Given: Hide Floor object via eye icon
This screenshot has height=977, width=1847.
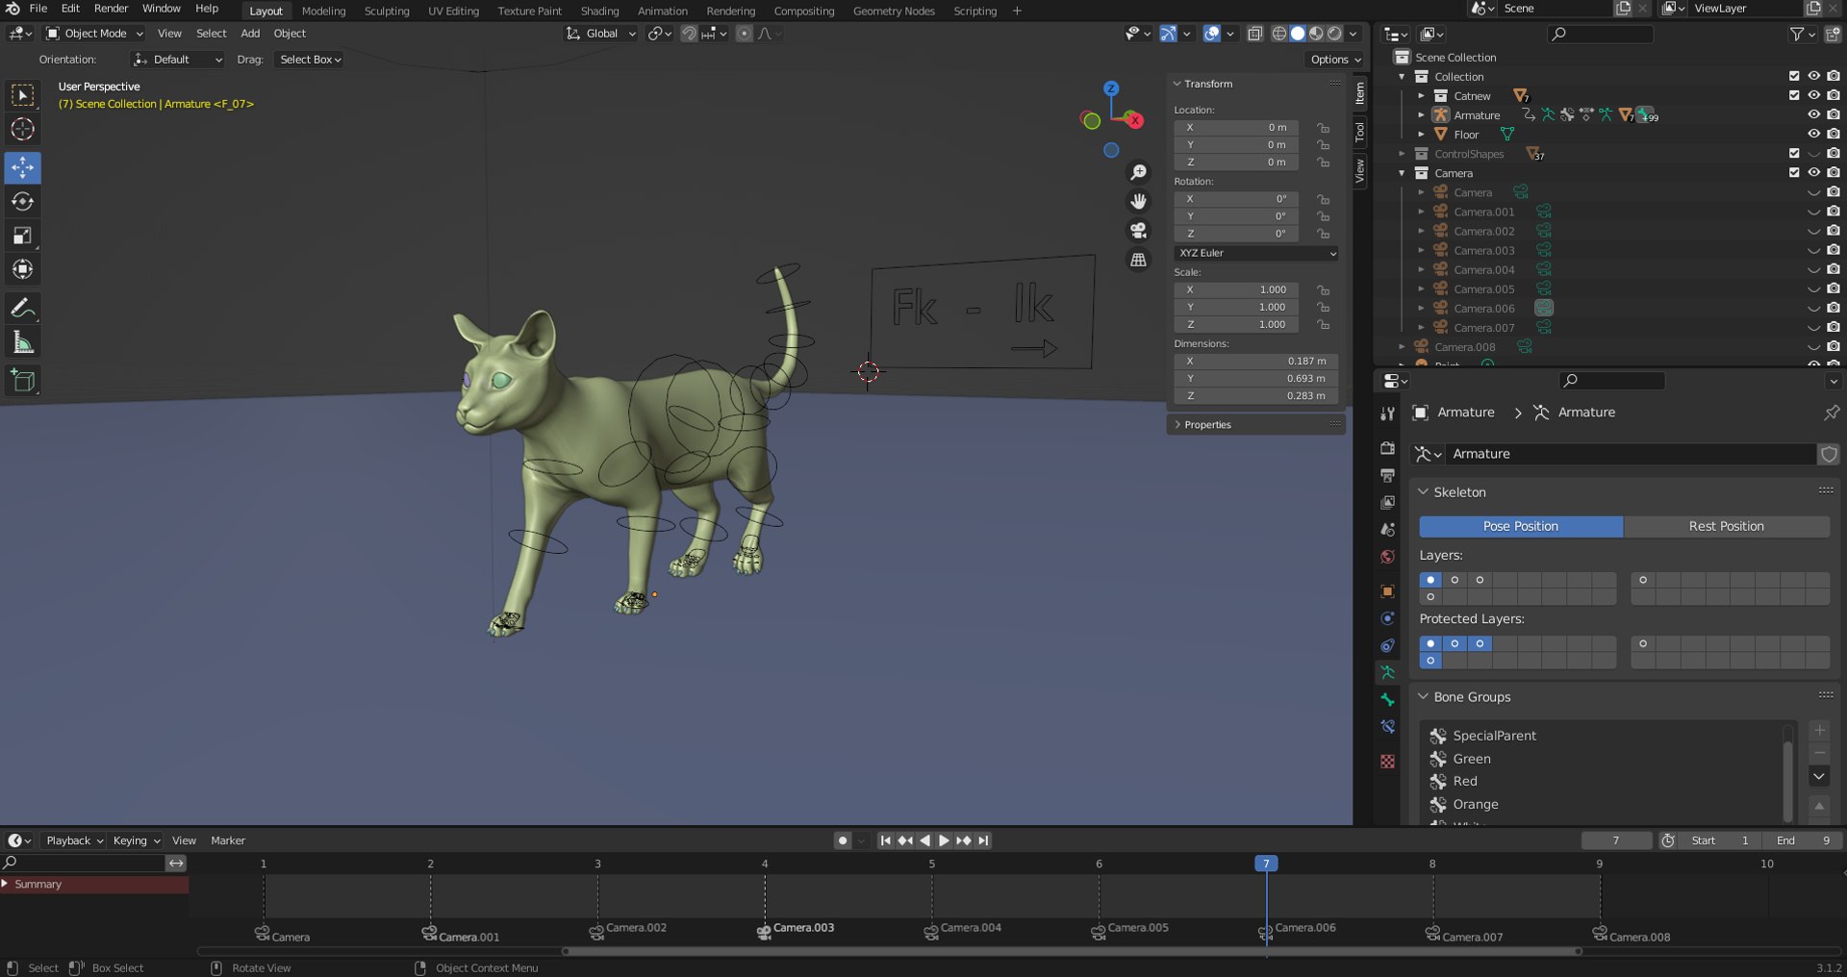Looking at the screenshot, I should click(1813, 134).
